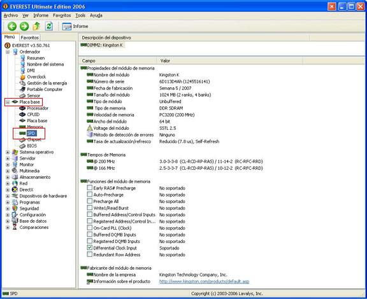
Task: Uncheck Differential Clock Input checkbox
Action: (90, 247)
